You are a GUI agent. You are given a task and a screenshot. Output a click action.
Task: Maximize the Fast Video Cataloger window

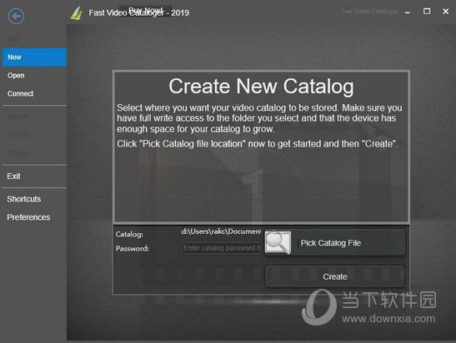point(427,11)
